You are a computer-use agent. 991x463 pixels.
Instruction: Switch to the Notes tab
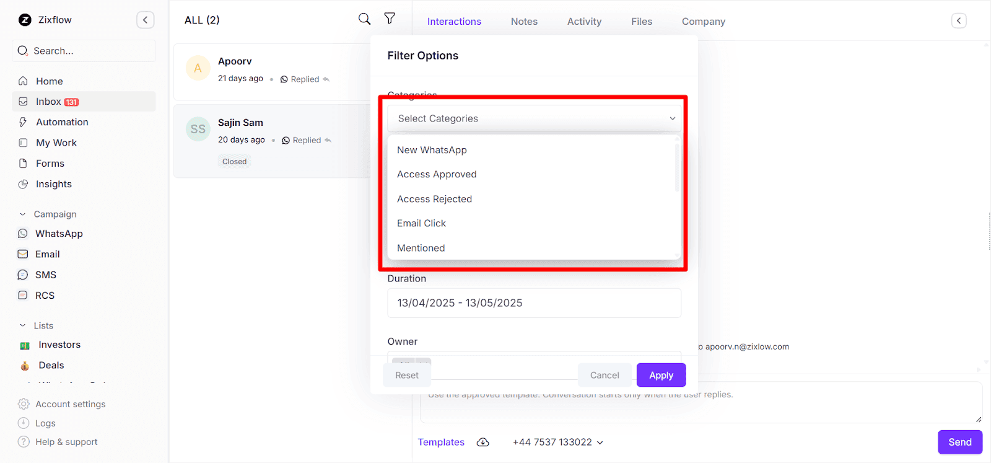tap(524, 22)
